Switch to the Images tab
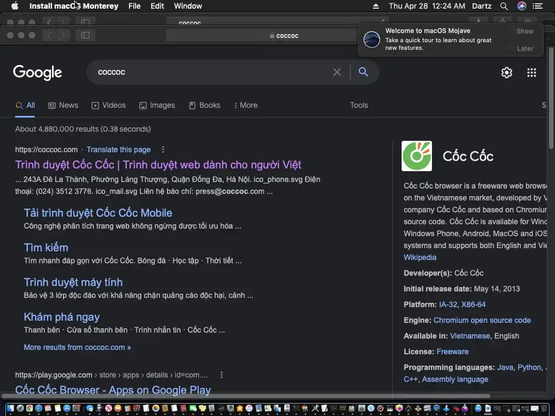This screenshot has width=555, height=416. 157,105
